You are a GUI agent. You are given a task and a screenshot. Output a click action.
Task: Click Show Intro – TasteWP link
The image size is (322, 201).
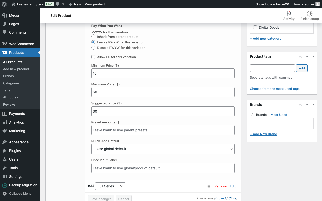pos(272,4)
